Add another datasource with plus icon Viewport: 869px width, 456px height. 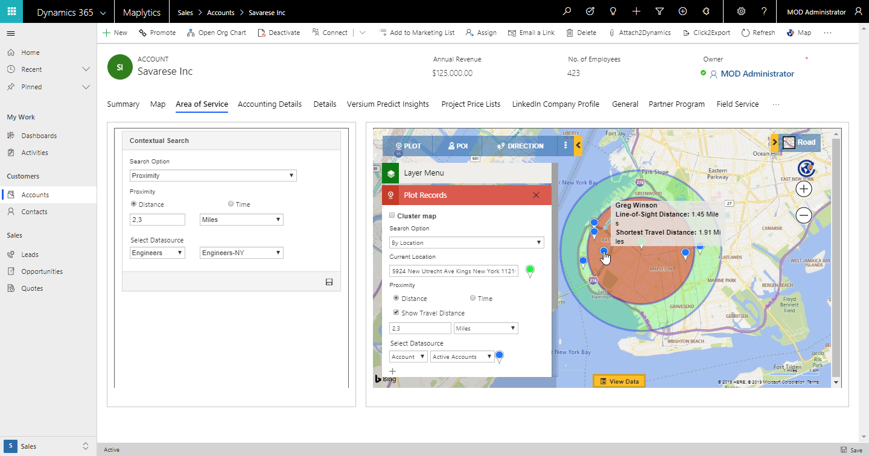[393, 372]
